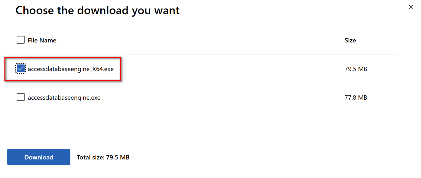This screenshot has width=421, height=178.
Task: Select the accessdatabaseengine.exe file name text
Action: (64, 98)
